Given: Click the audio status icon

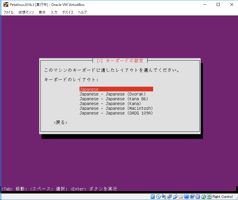Looking at the screenshot, I should (164, 196).
